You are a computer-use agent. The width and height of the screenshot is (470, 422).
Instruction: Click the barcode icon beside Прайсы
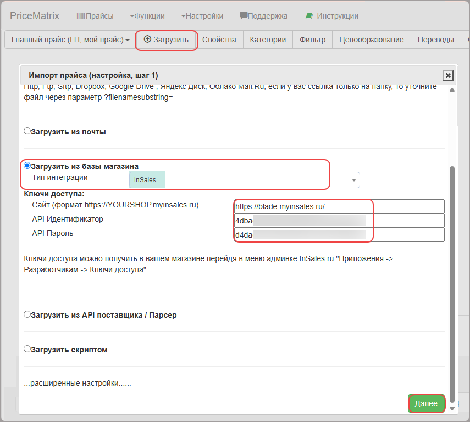tap(81, 15)
